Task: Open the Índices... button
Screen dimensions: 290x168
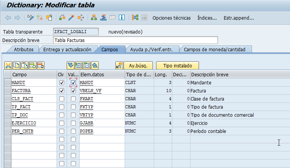Action: (207, 18)
